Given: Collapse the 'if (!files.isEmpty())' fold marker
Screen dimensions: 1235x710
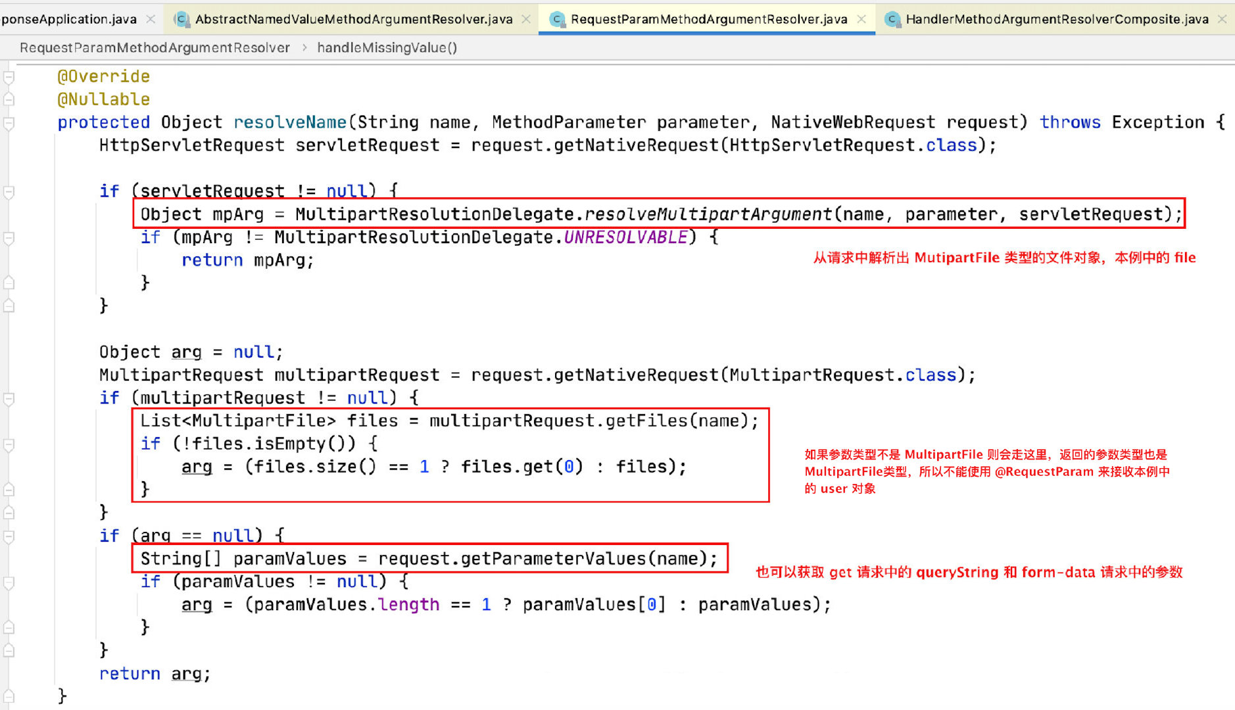Looking at the screenshot, I should (x=9, y=445).
